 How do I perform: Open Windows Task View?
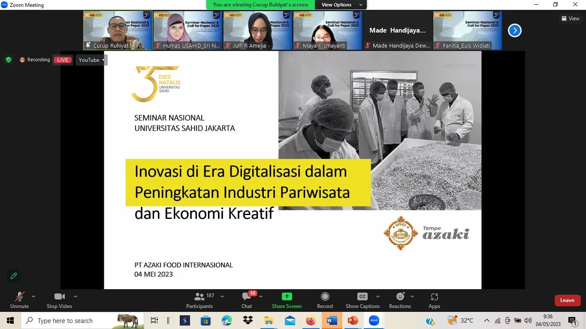tap(154, 320)
